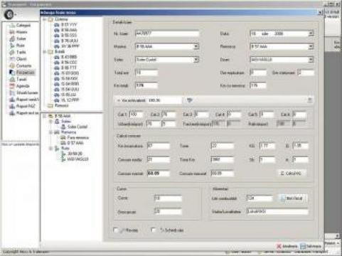Click into the Tone Km input field
The image size is (342, 256).
click(x=223, y=159)
